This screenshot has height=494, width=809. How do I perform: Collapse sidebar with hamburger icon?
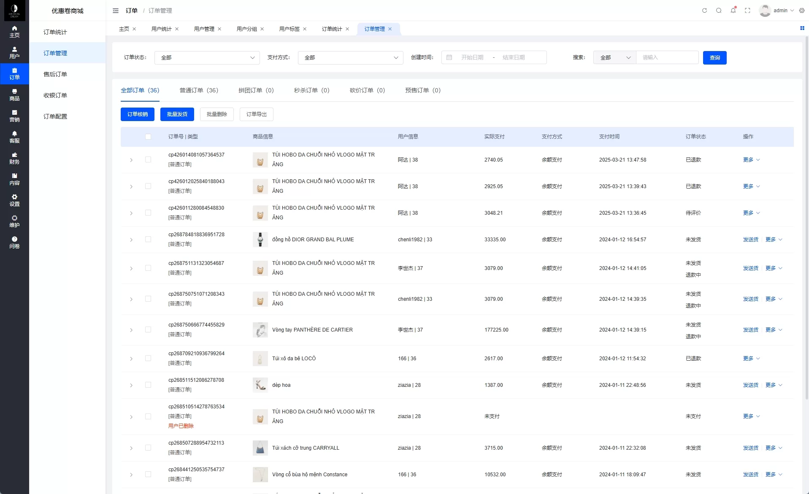pyautogui.click(x=116, y=11)
